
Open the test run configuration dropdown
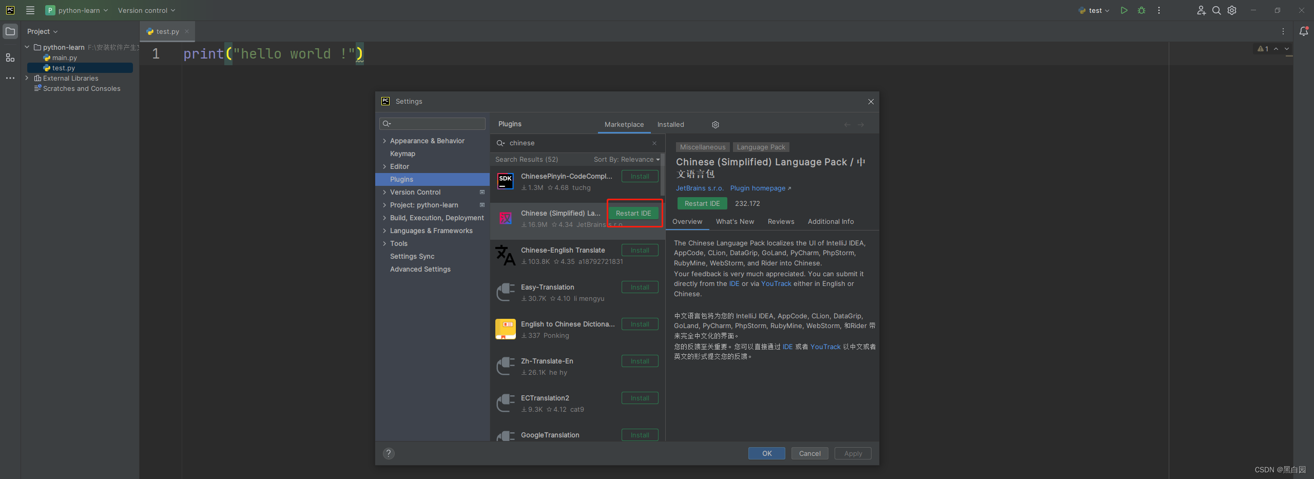tap(1094, 10)
